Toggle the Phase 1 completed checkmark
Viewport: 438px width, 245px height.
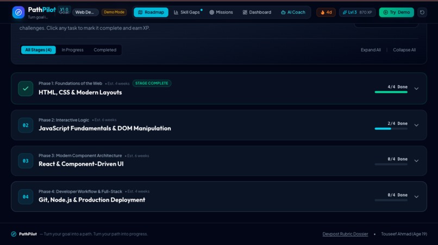26,89
